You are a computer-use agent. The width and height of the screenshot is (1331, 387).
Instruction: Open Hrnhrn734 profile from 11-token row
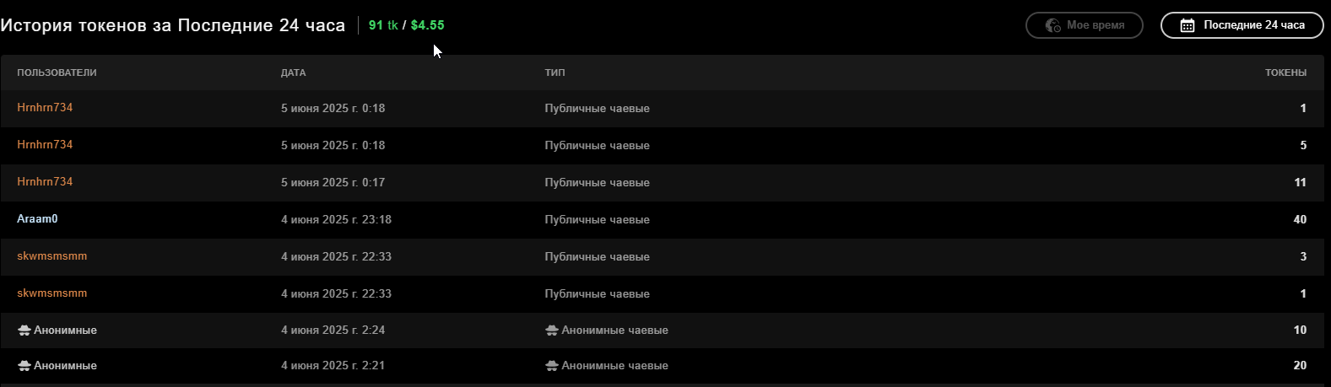pos(45,182)
